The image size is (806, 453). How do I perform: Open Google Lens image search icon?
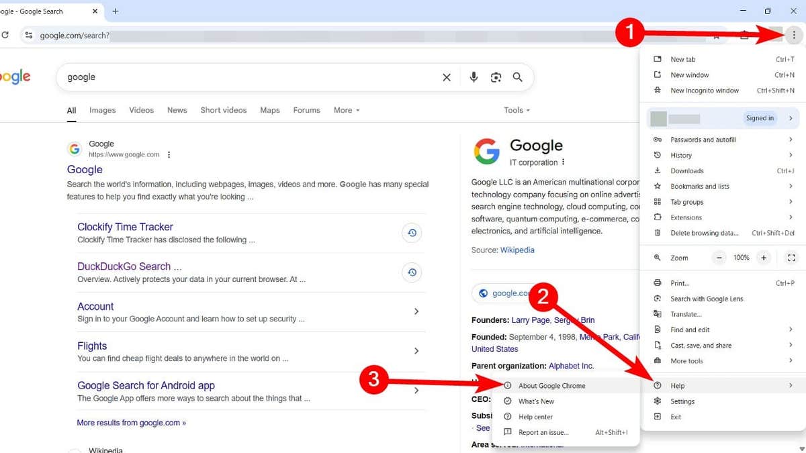click(x=496, y=77)
